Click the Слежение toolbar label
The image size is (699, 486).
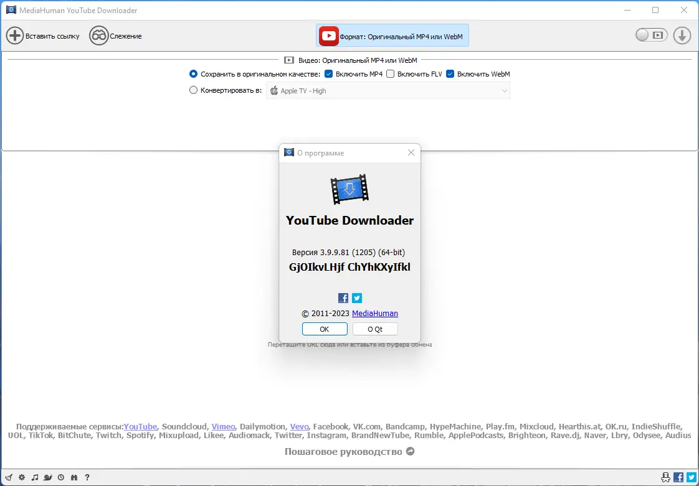pos(126,37)
